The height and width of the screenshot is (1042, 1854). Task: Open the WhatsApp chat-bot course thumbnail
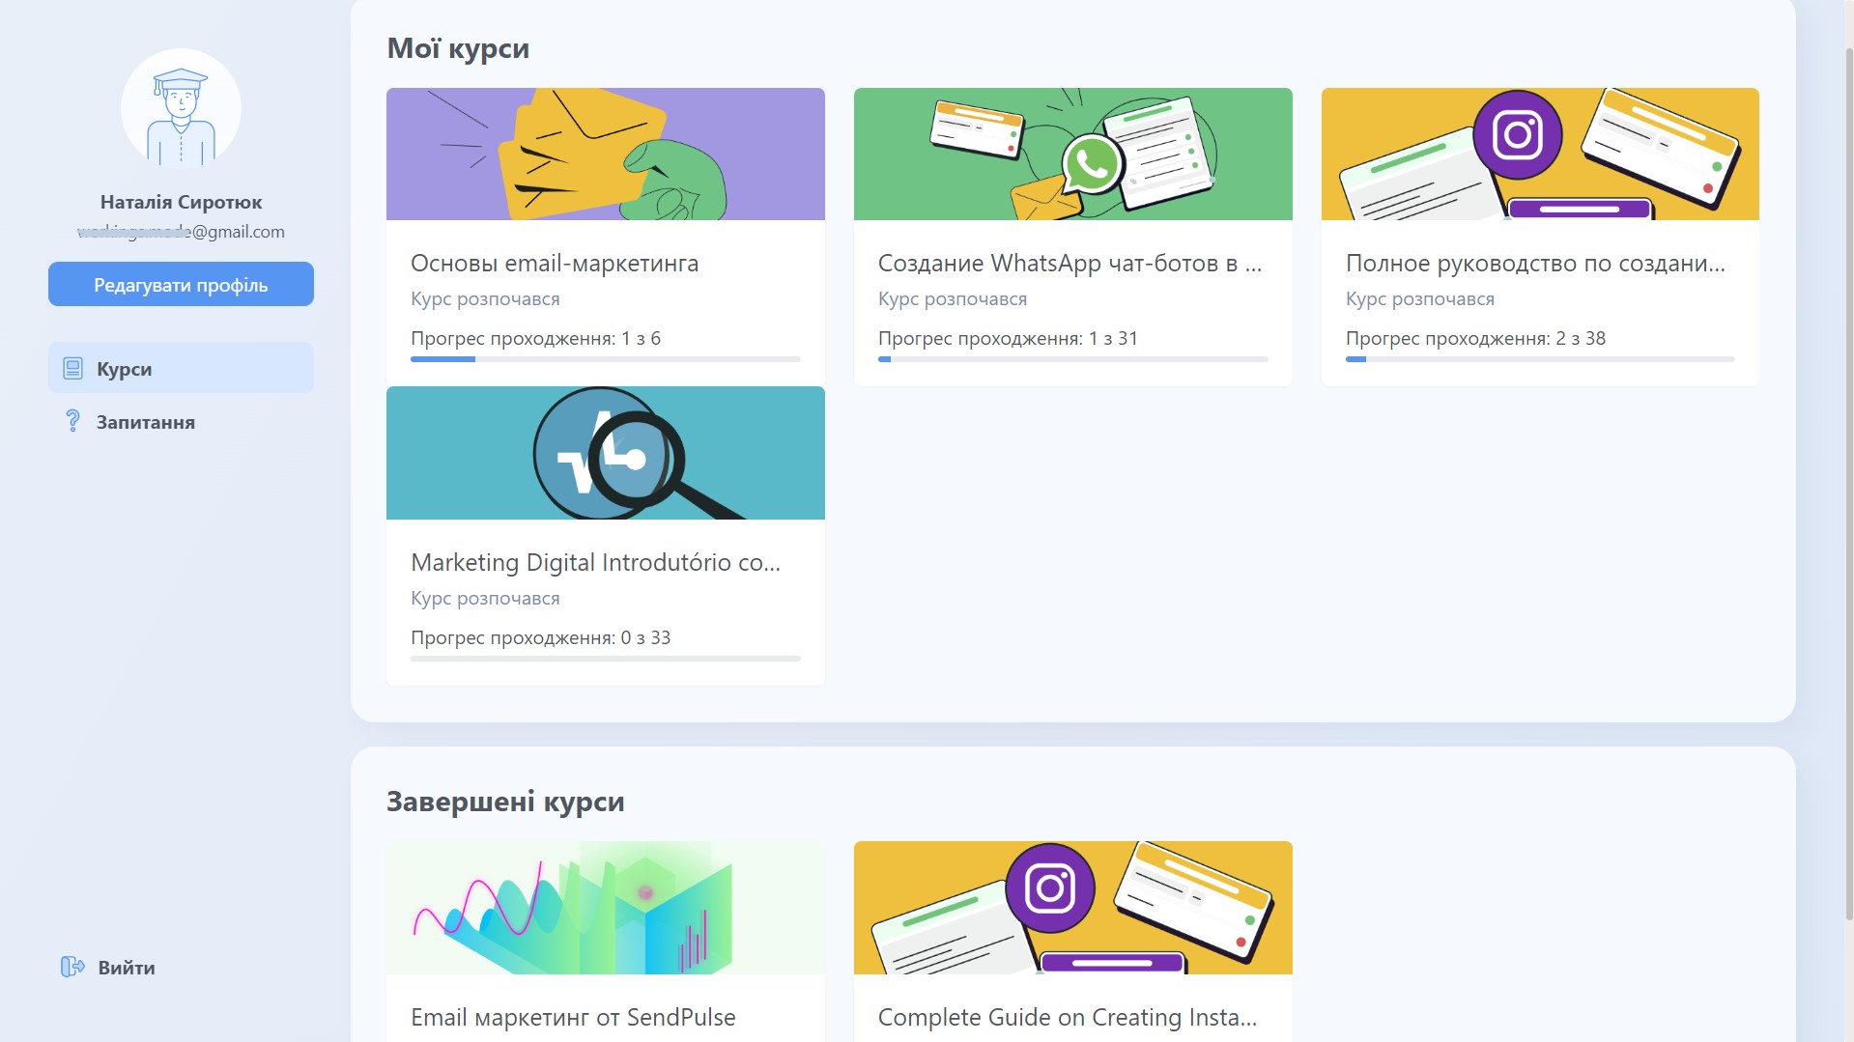(1072, 155)
